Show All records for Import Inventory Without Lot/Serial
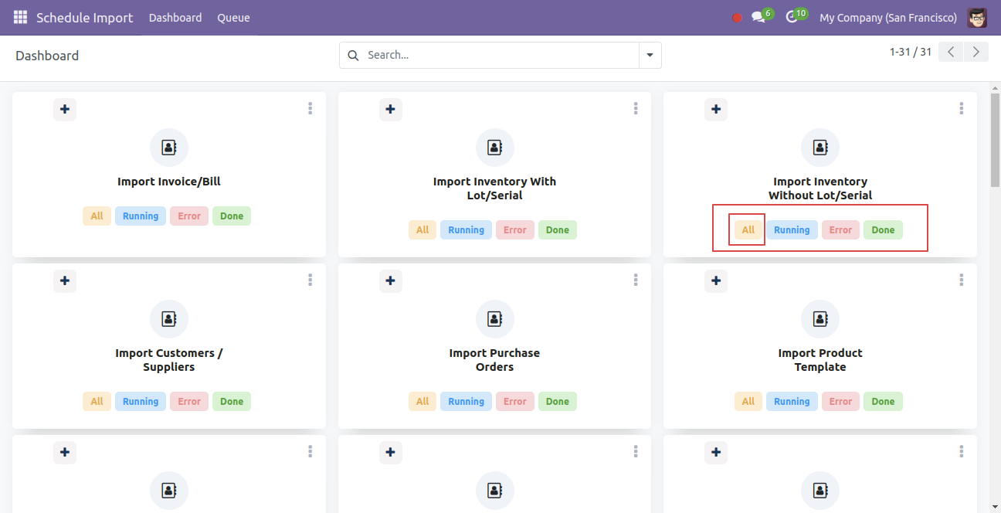This screenshot has width=1001, height=513. point(748,230)
